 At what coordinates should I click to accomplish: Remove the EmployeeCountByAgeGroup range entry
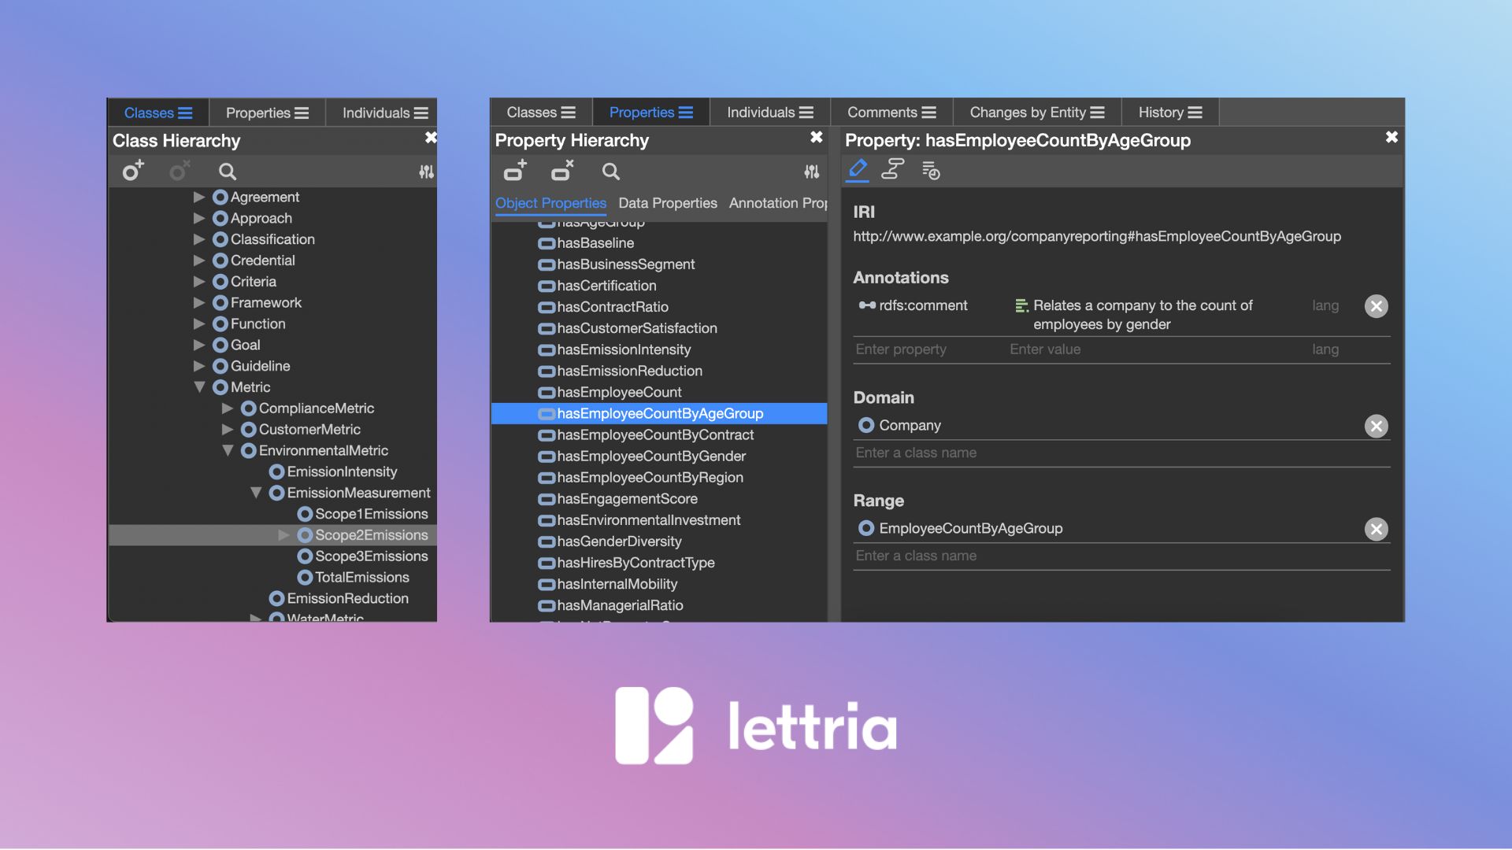1376,529
